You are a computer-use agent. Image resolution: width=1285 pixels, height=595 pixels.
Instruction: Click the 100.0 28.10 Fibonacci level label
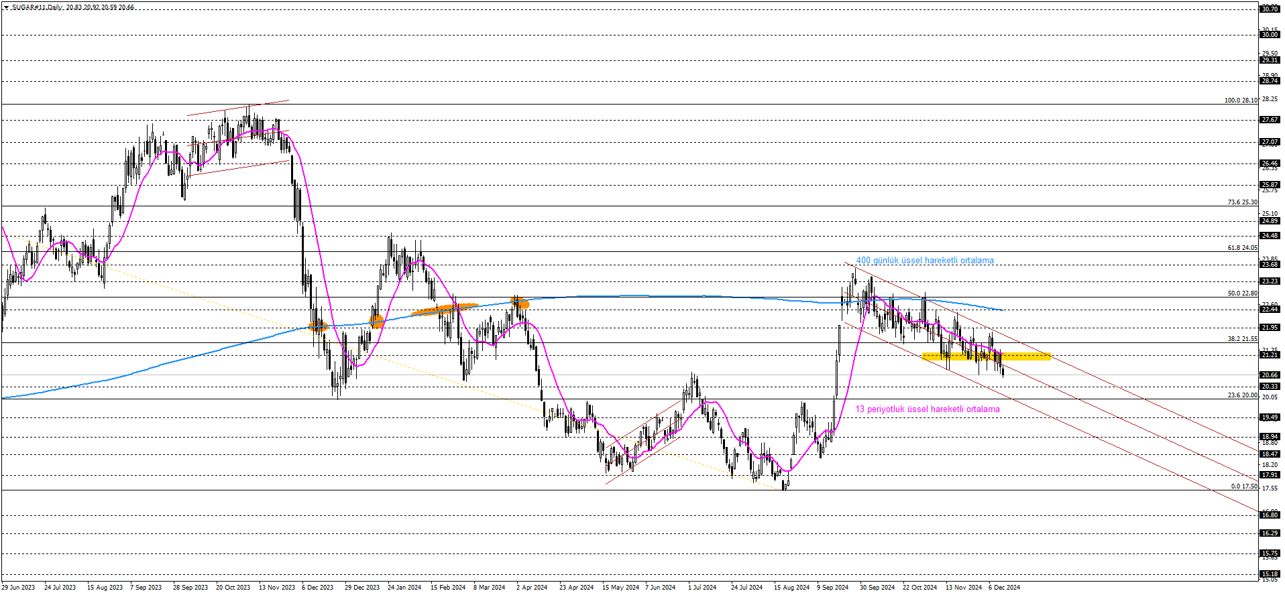(x=1241, y=101)
